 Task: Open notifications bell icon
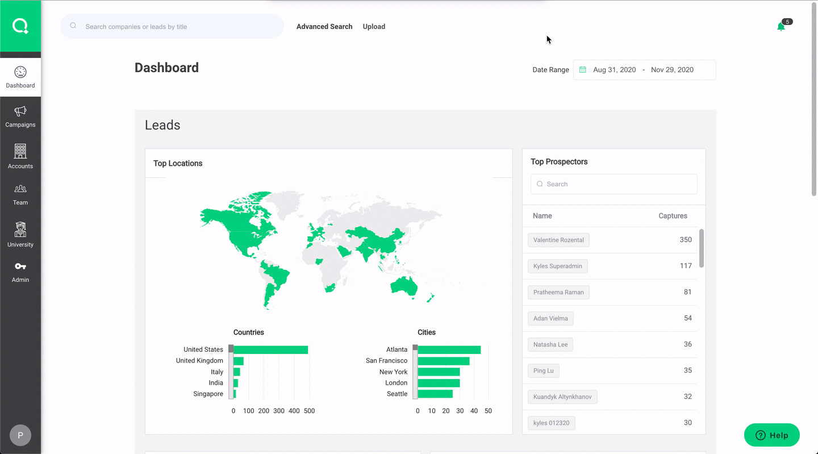(x=781, y=27)
